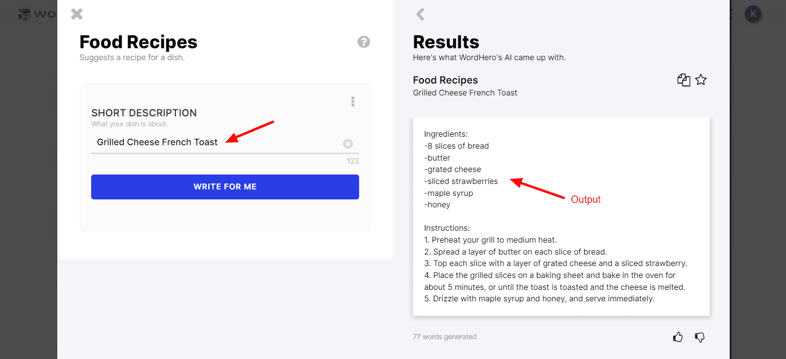Click the SHORT DESCRIPTION label
786x359 pixels.
(x=144, y=113)
